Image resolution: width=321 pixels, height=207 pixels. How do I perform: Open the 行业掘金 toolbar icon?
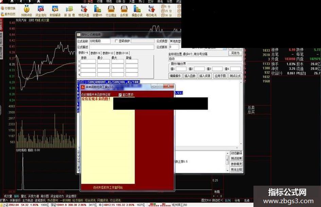(x=111, y=11)
